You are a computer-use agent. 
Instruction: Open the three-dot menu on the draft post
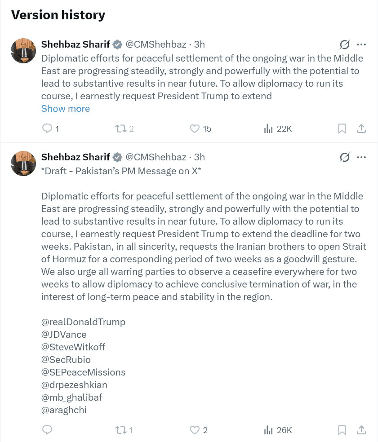pos(361,157)
